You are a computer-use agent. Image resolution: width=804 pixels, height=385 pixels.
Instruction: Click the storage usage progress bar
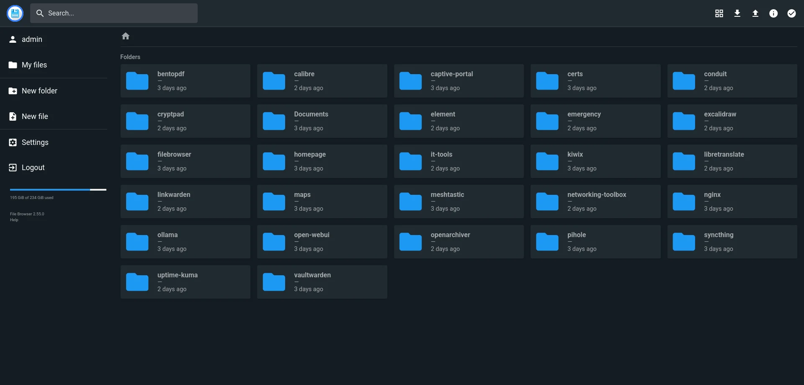58,190
